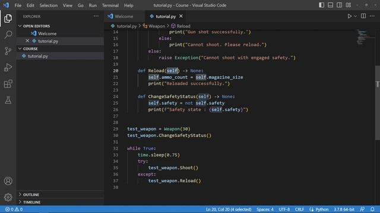Toggle the panel layout icon

tap(330, 5)
